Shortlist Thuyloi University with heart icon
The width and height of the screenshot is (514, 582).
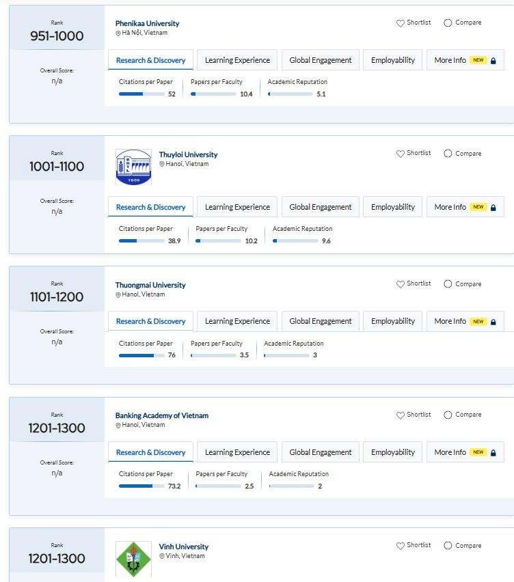click(401, 154)
